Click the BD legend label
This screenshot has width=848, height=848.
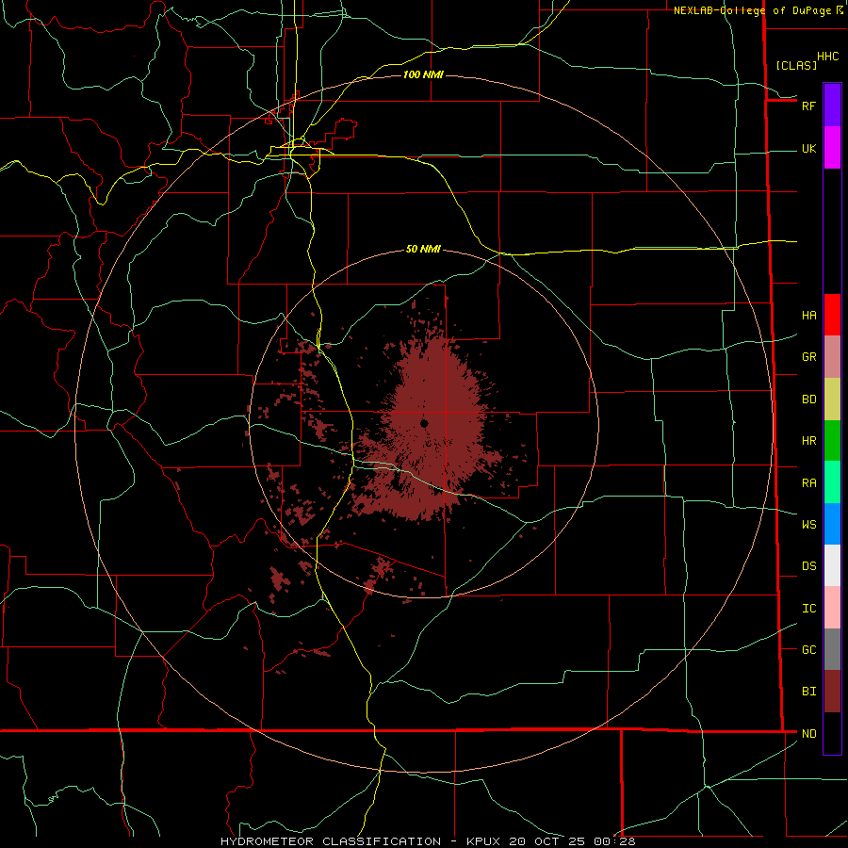point(808,400)
